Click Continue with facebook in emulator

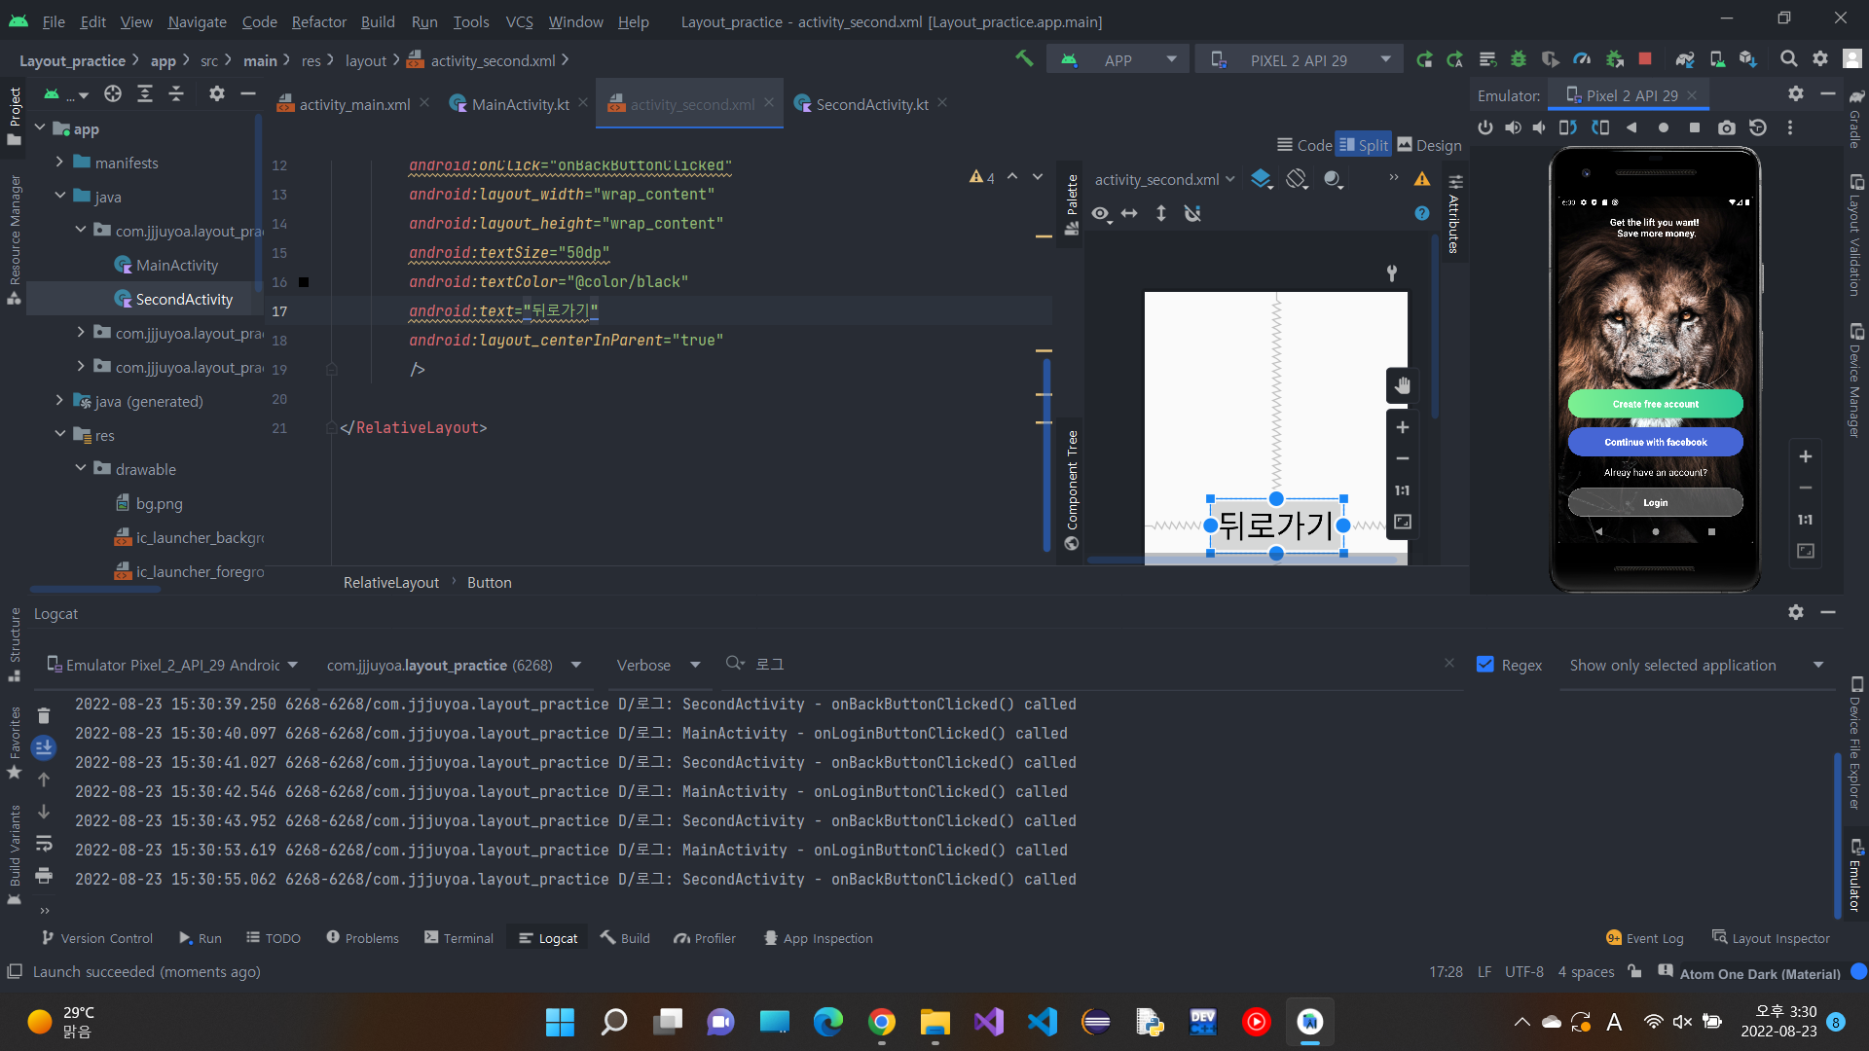pyautogui.click(x=1655, y=442)
